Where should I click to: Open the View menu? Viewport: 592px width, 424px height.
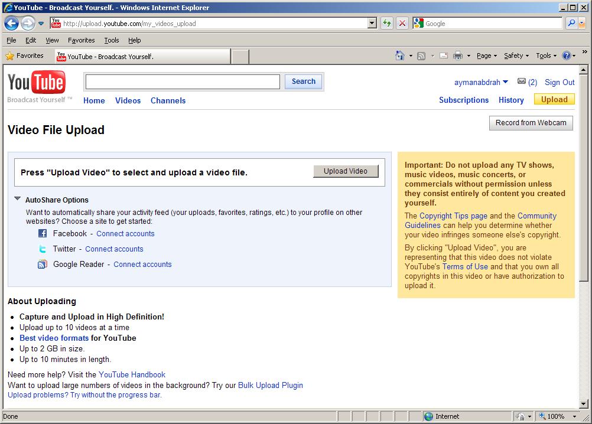(52, 40)
